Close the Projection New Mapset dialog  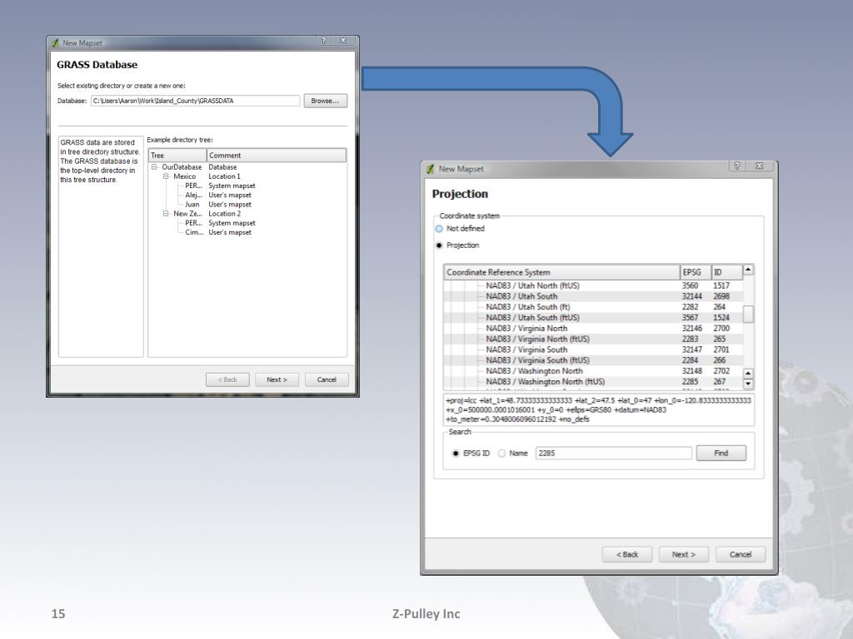[x=760, y=166]
